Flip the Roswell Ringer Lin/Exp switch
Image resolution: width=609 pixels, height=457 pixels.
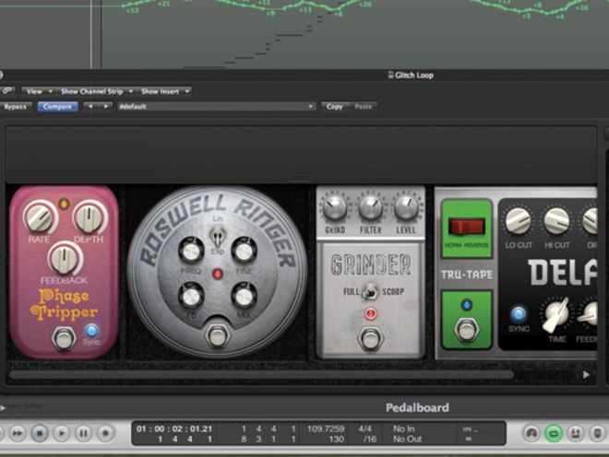pos(218,236)
